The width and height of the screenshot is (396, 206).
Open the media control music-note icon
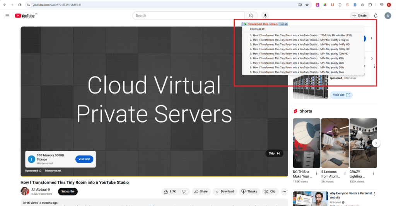[x=381, y=5]
